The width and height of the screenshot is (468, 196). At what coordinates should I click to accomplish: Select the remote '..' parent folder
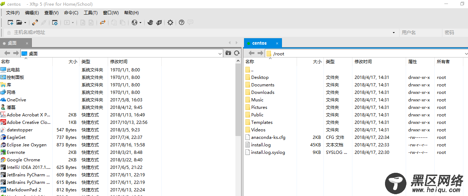click(x=249, y=70)
